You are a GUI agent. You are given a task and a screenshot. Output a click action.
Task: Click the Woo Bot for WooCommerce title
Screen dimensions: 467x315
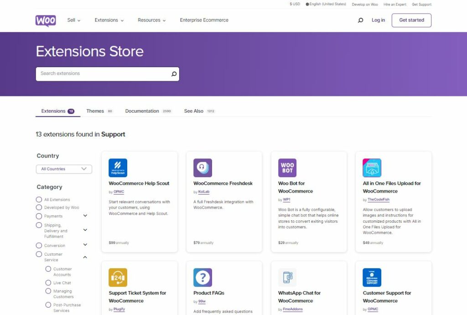coord(296,187)
